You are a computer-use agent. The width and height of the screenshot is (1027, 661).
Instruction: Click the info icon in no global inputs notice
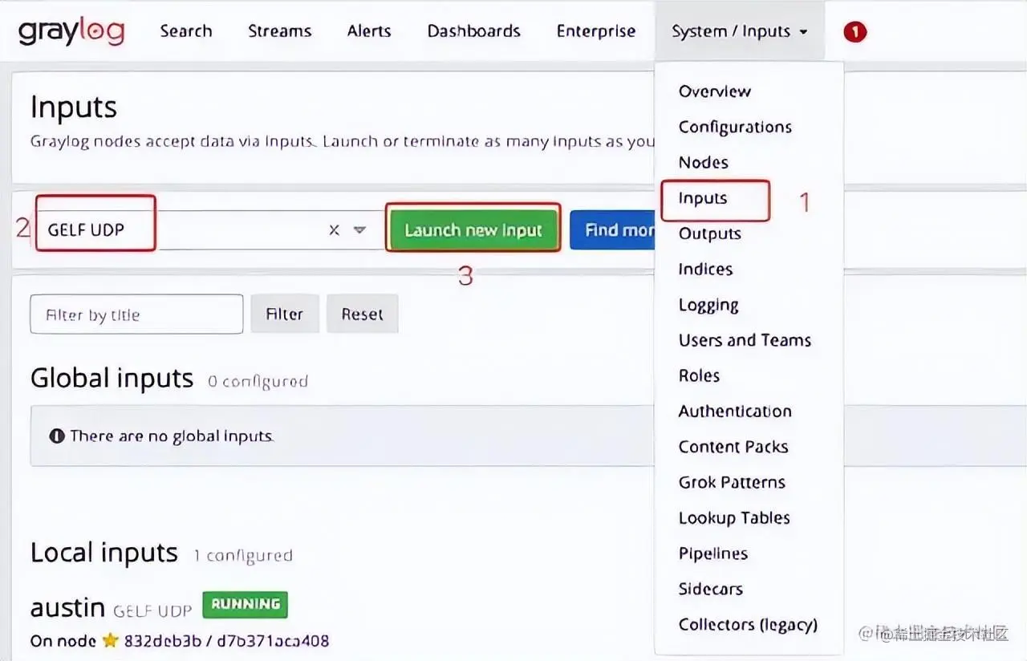pyautogui.click(x=56, y=436)
